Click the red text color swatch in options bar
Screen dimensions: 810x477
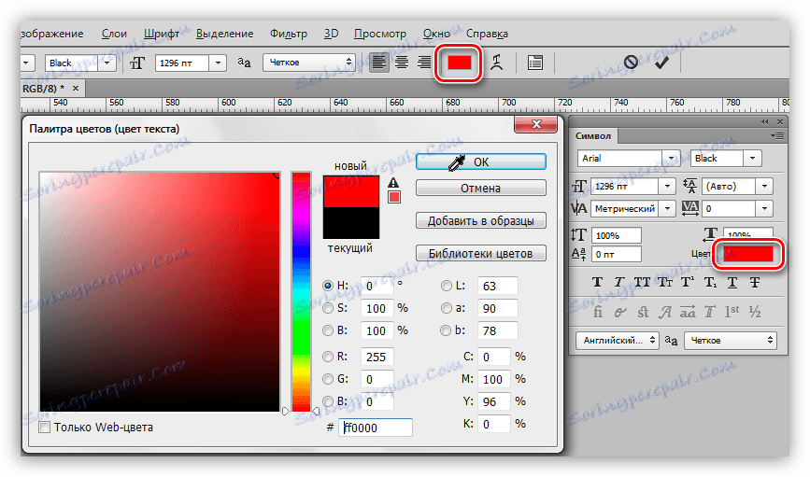(x=460, y=63)
